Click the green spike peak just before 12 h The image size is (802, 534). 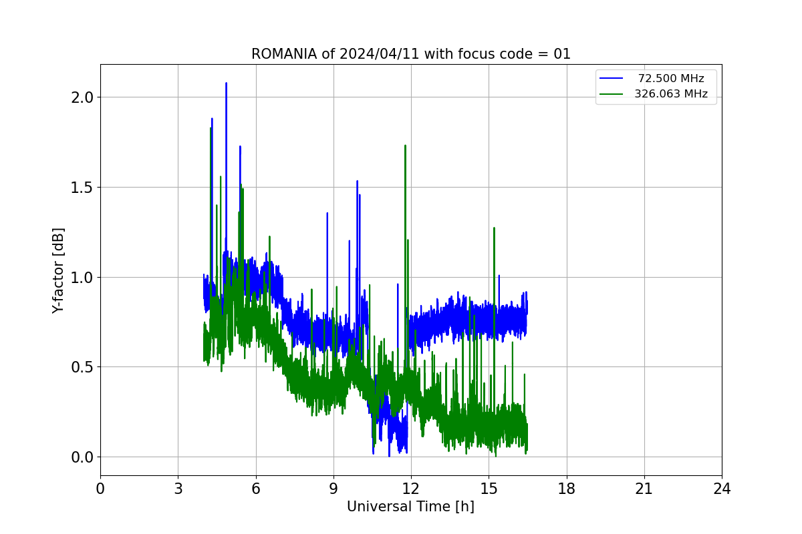point(405,146)
